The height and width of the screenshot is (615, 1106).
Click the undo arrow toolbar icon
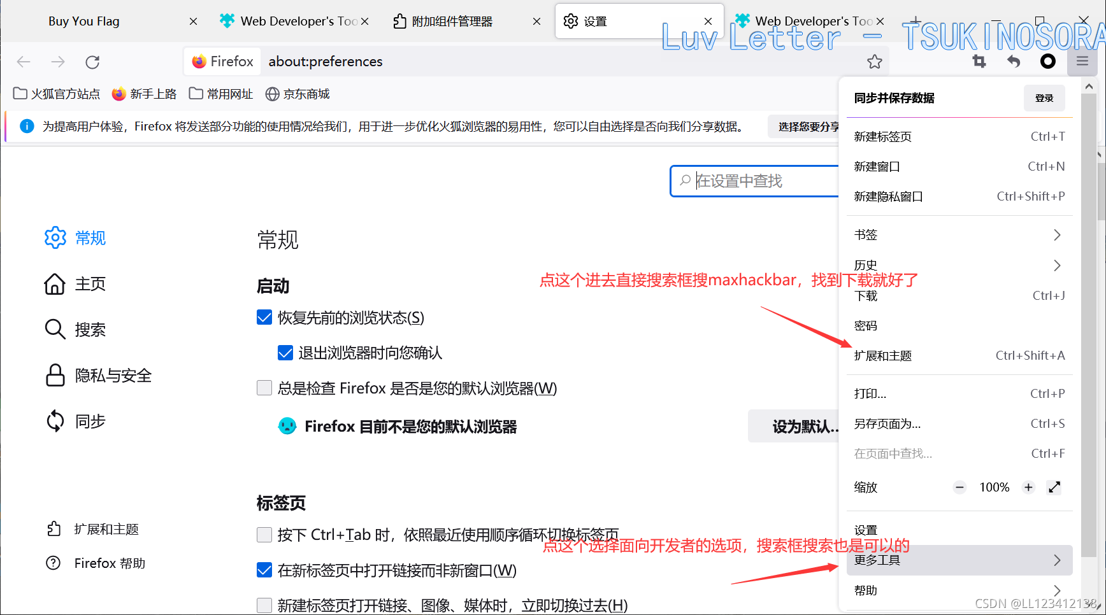[1014, 61]
